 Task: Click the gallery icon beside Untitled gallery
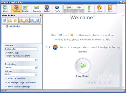[x=7, y=26]
